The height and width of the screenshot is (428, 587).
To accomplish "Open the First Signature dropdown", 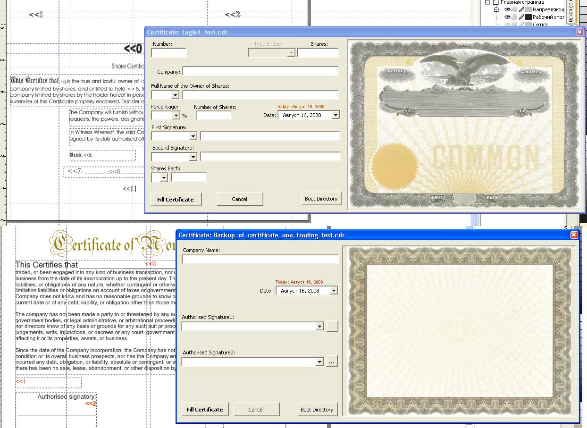I will click(x=193, y=136).
